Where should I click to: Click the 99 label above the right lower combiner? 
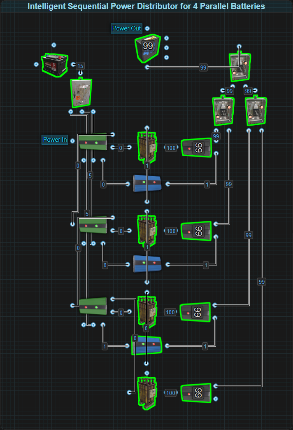pyautogui.click(x=248, y=91)
